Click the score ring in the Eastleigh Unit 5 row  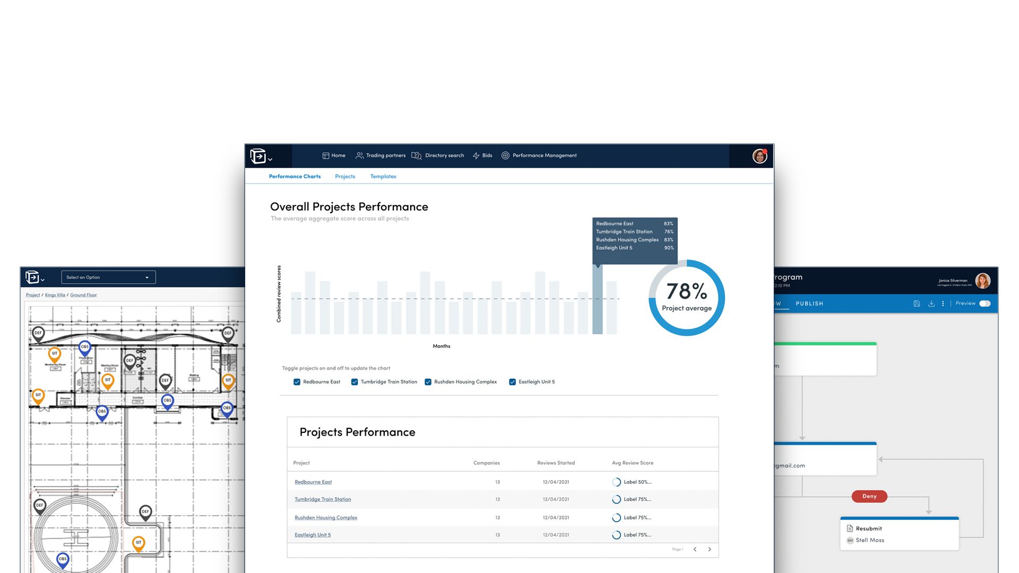[x=616, y=535]
